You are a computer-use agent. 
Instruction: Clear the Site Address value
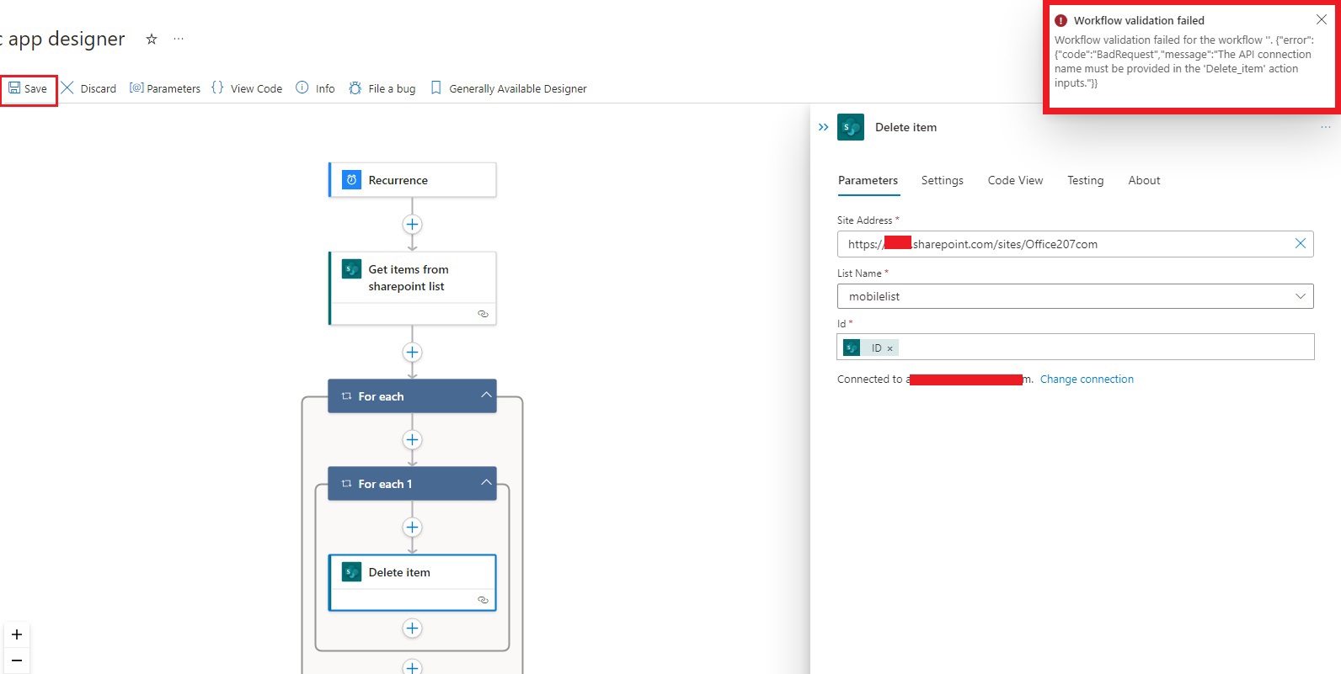point(1301,244)
